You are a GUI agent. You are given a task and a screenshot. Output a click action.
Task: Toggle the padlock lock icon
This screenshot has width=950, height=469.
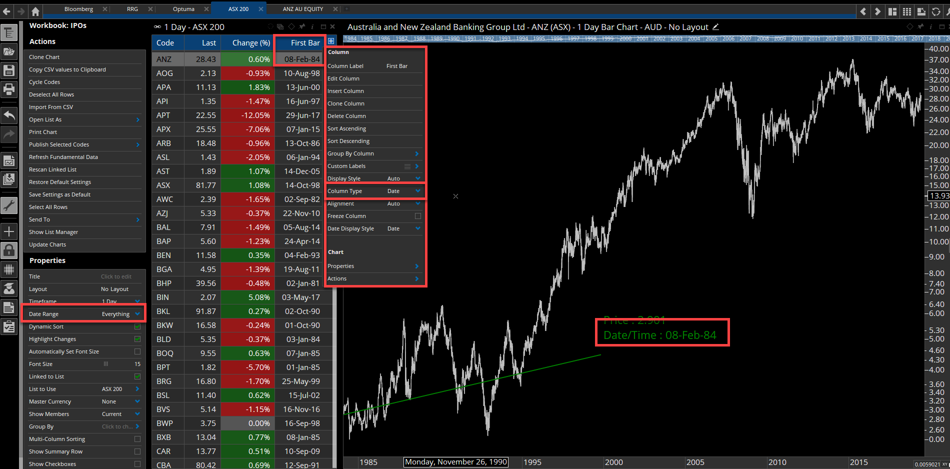9,249
